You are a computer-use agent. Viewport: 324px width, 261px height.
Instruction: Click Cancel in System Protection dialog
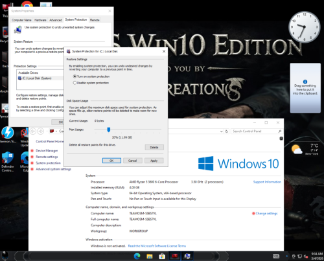click(x=132, y=161)
